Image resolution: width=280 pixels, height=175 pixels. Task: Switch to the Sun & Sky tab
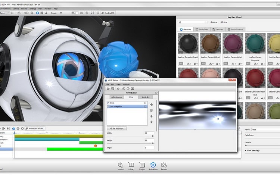click(x=146, y=97)
